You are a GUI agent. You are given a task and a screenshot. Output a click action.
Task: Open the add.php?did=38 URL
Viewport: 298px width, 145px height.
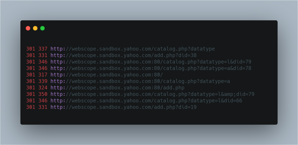(123, 55)
